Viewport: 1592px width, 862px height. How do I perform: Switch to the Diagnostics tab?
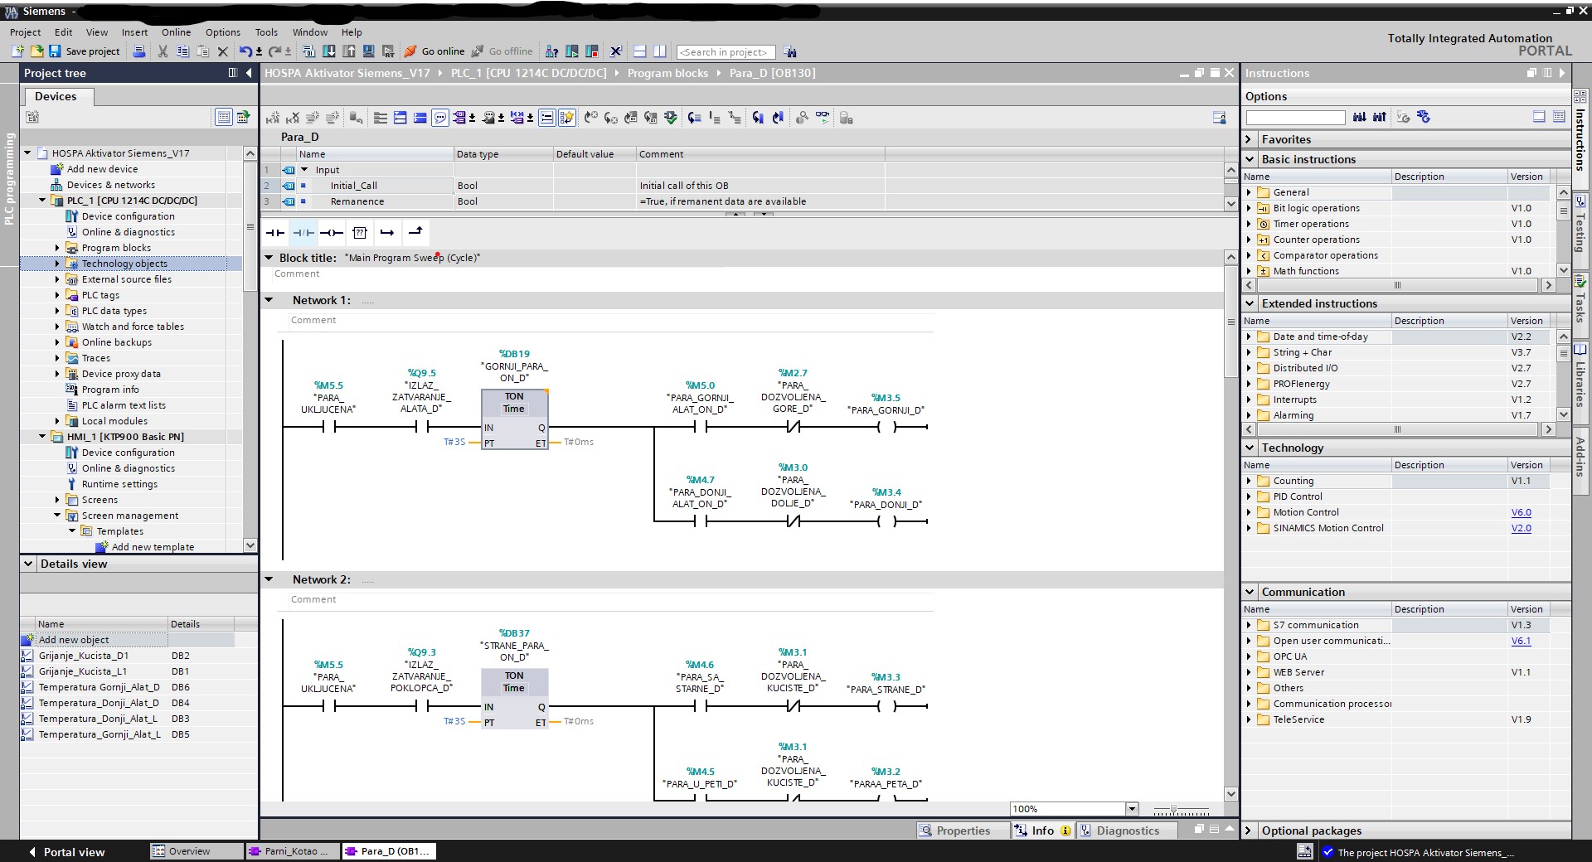tap(1127, 831)
